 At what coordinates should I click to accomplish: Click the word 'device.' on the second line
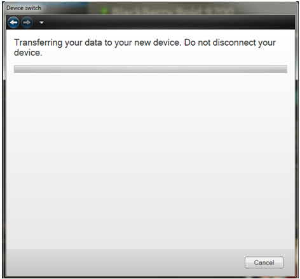[x=28, y=53]
